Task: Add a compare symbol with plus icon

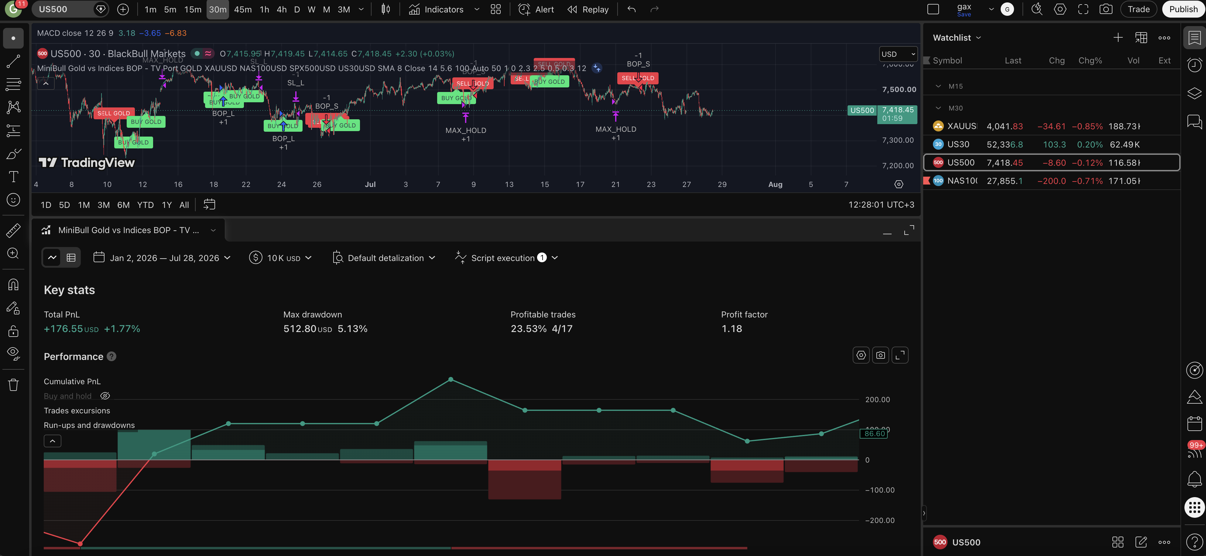Action: (123, 9)
